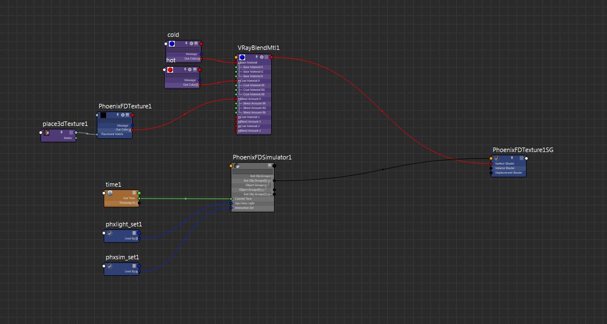This screenshot has height=324, width=607.
Task: Click the round solo icon on cold node
Action: (x=191, y=44)
